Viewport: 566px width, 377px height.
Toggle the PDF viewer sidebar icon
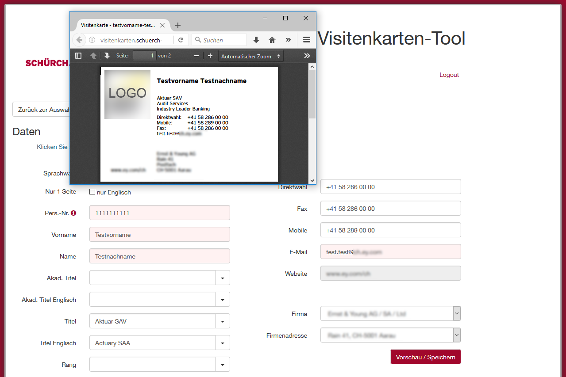[x=78, y=56]
